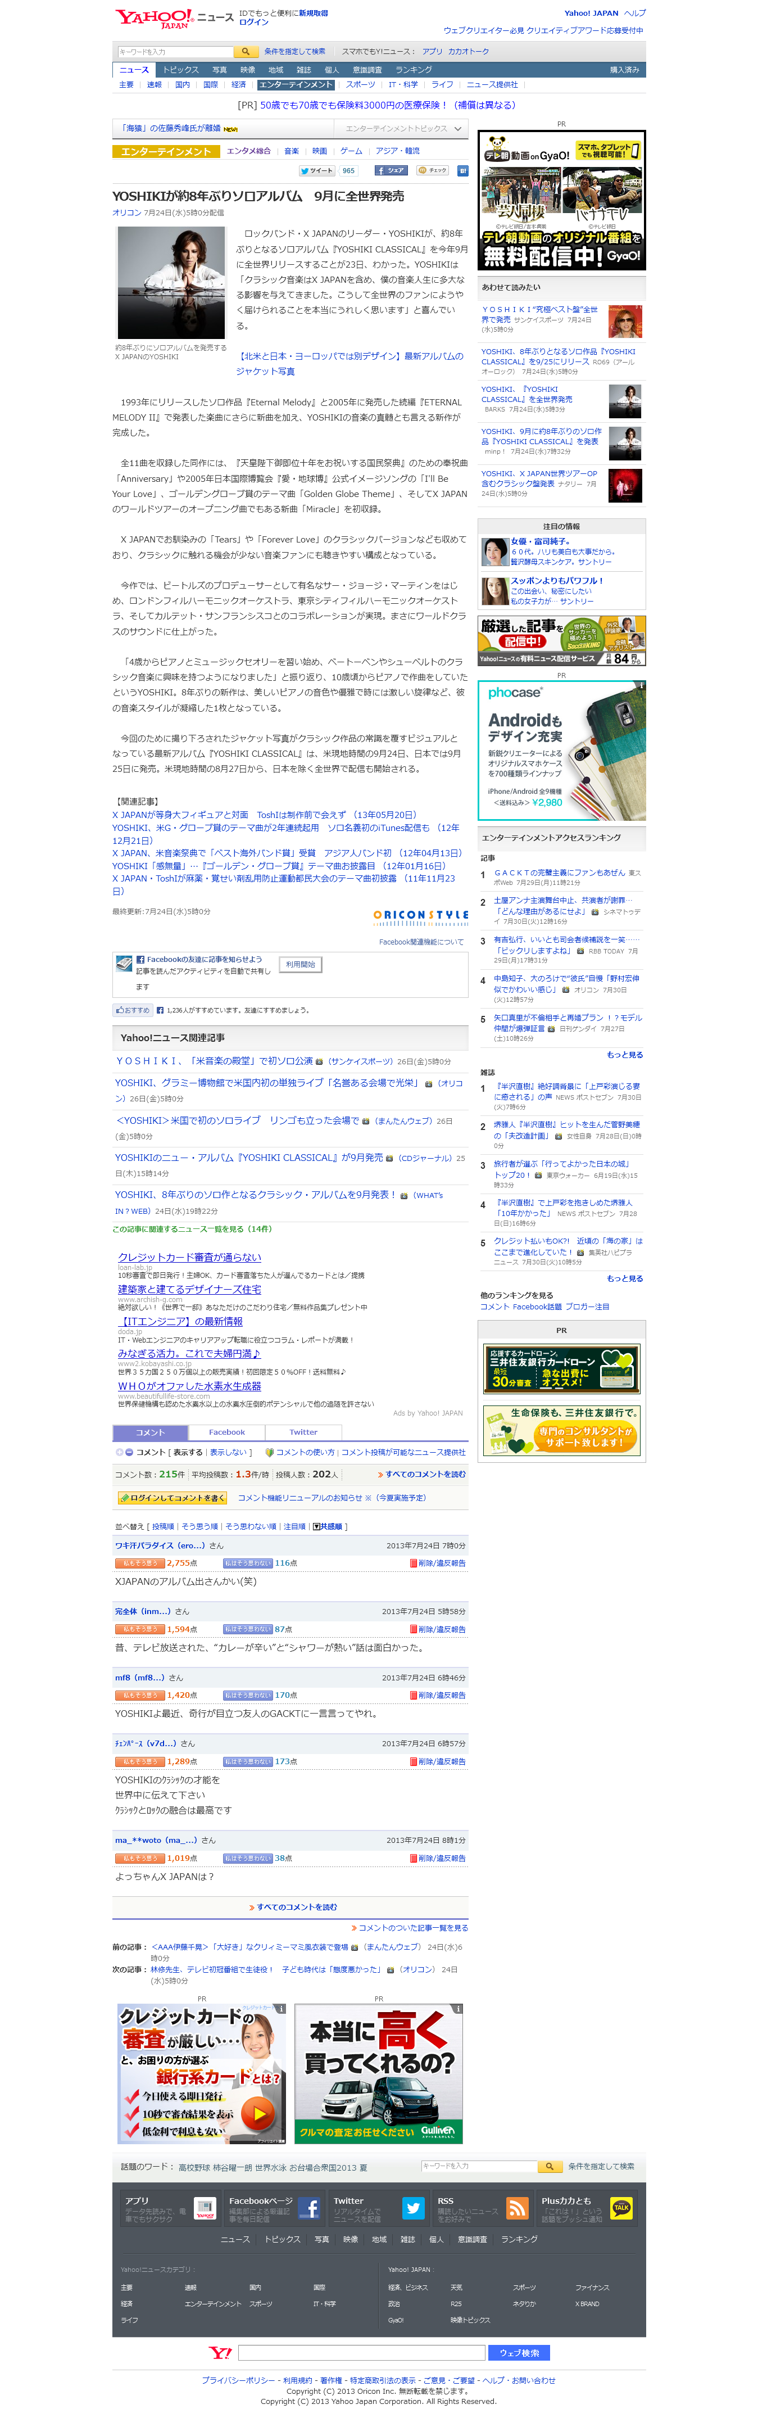Click the ログイン link in header
This screenshot has height=2418, width=758.
[x=253, y=22]
